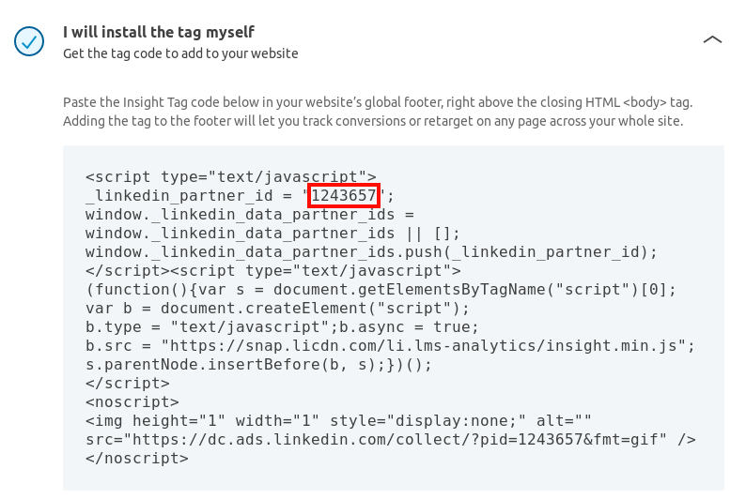Click the getElementsByTagName function line
Image resolution: width=746 pixels, height=499 pixels.
pyautogui.click(x=381, y=290)
